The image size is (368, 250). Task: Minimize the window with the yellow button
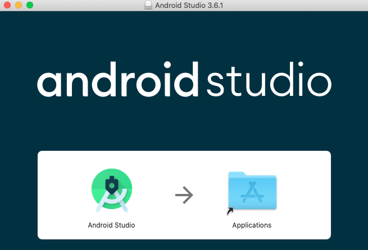click(19, 5)
